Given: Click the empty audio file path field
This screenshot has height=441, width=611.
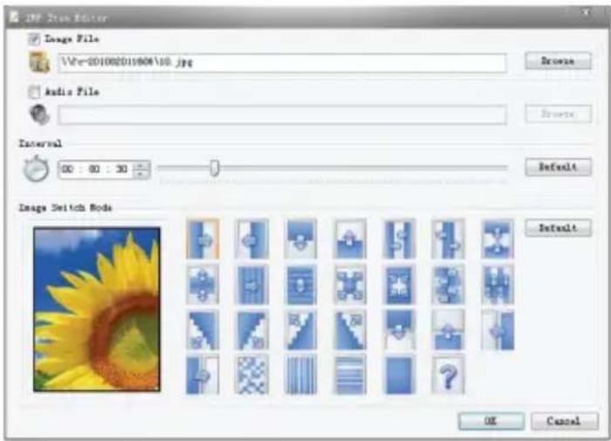Looking at the screenshot, I should (283, 114).
